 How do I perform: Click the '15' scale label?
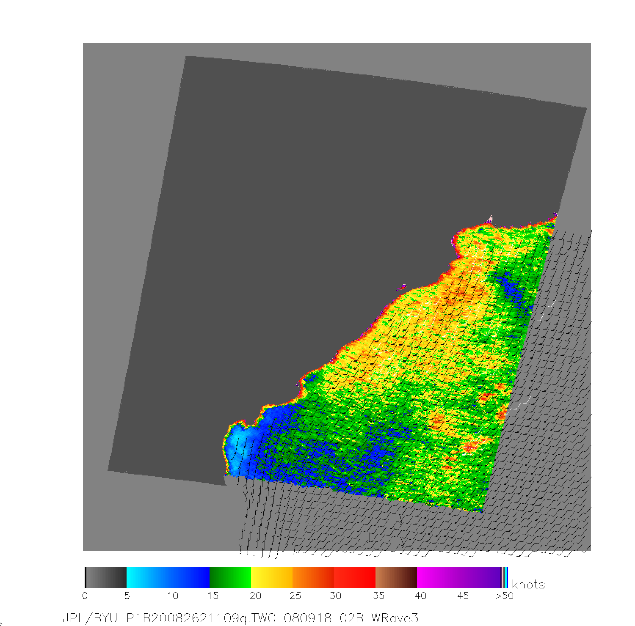point(213,596)
